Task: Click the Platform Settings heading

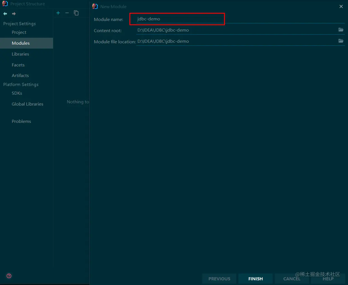Action: (21, 84)
